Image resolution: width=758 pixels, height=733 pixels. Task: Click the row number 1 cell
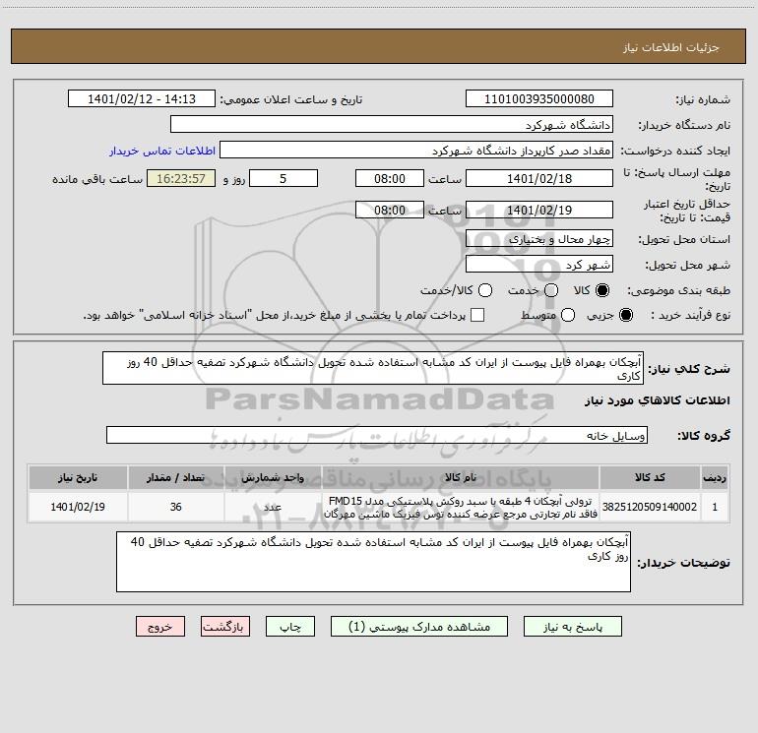point(715,507)
